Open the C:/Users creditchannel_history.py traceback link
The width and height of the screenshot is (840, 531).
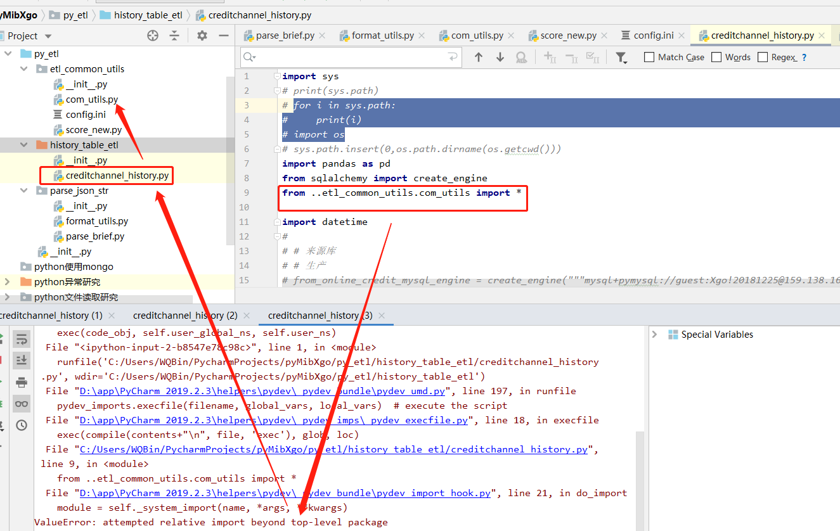point(333,449)
